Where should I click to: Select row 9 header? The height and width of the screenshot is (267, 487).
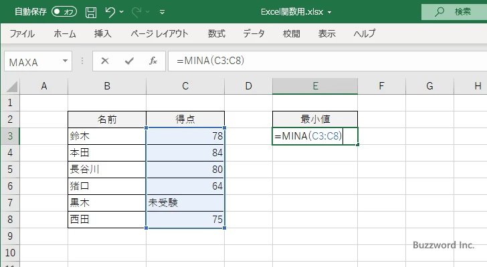pos(10,236)
